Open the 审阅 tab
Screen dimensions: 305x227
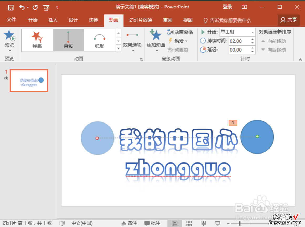click(168, 20)
